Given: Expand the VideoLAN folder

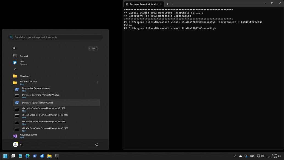Looking at the screenshot, I should pos(56,76).
